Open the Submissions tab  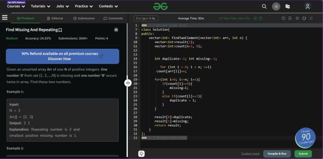point(84,18)
